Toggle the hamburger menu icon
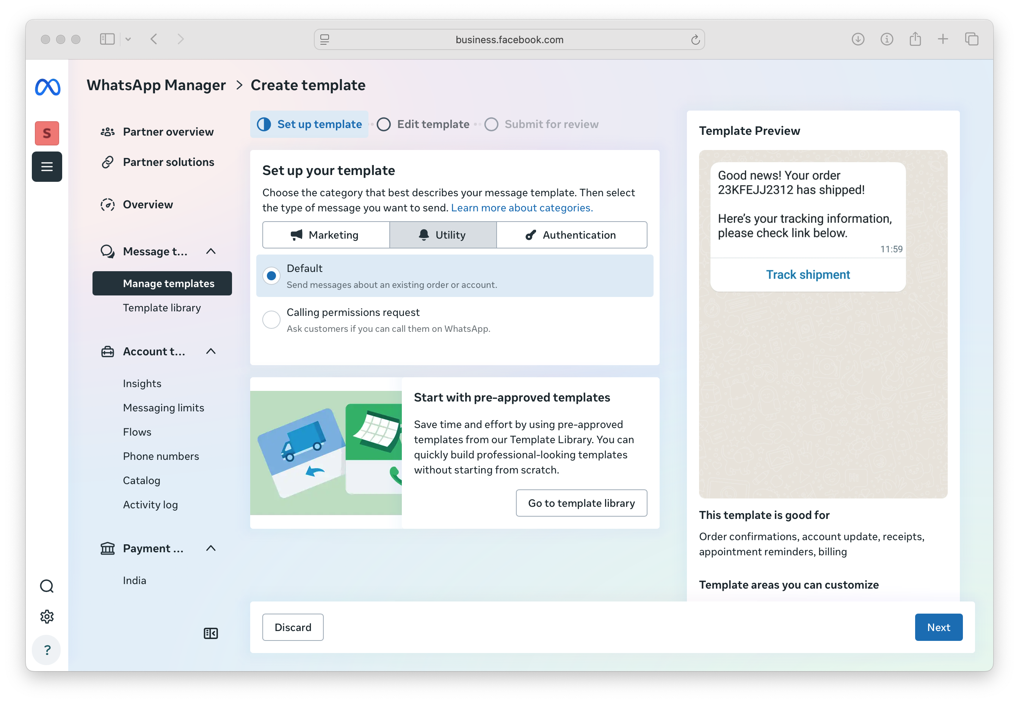The height and width of the screenshot is (703, 1019). (x=47, y=167)
